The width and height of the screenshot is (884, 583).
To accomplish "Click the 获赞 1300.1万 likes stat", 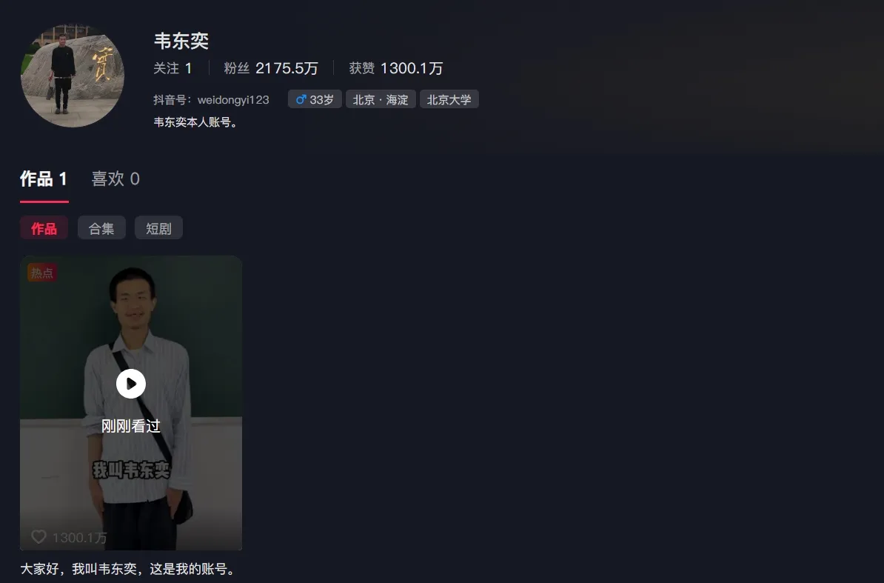I will click(x=396, y=68).
